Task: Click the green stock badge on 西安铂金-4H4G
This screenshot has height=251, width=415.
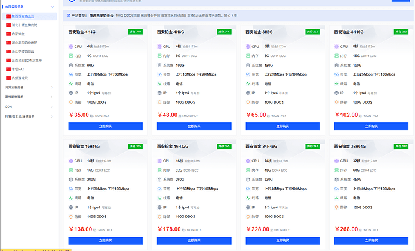Action: tap(135, 32)
